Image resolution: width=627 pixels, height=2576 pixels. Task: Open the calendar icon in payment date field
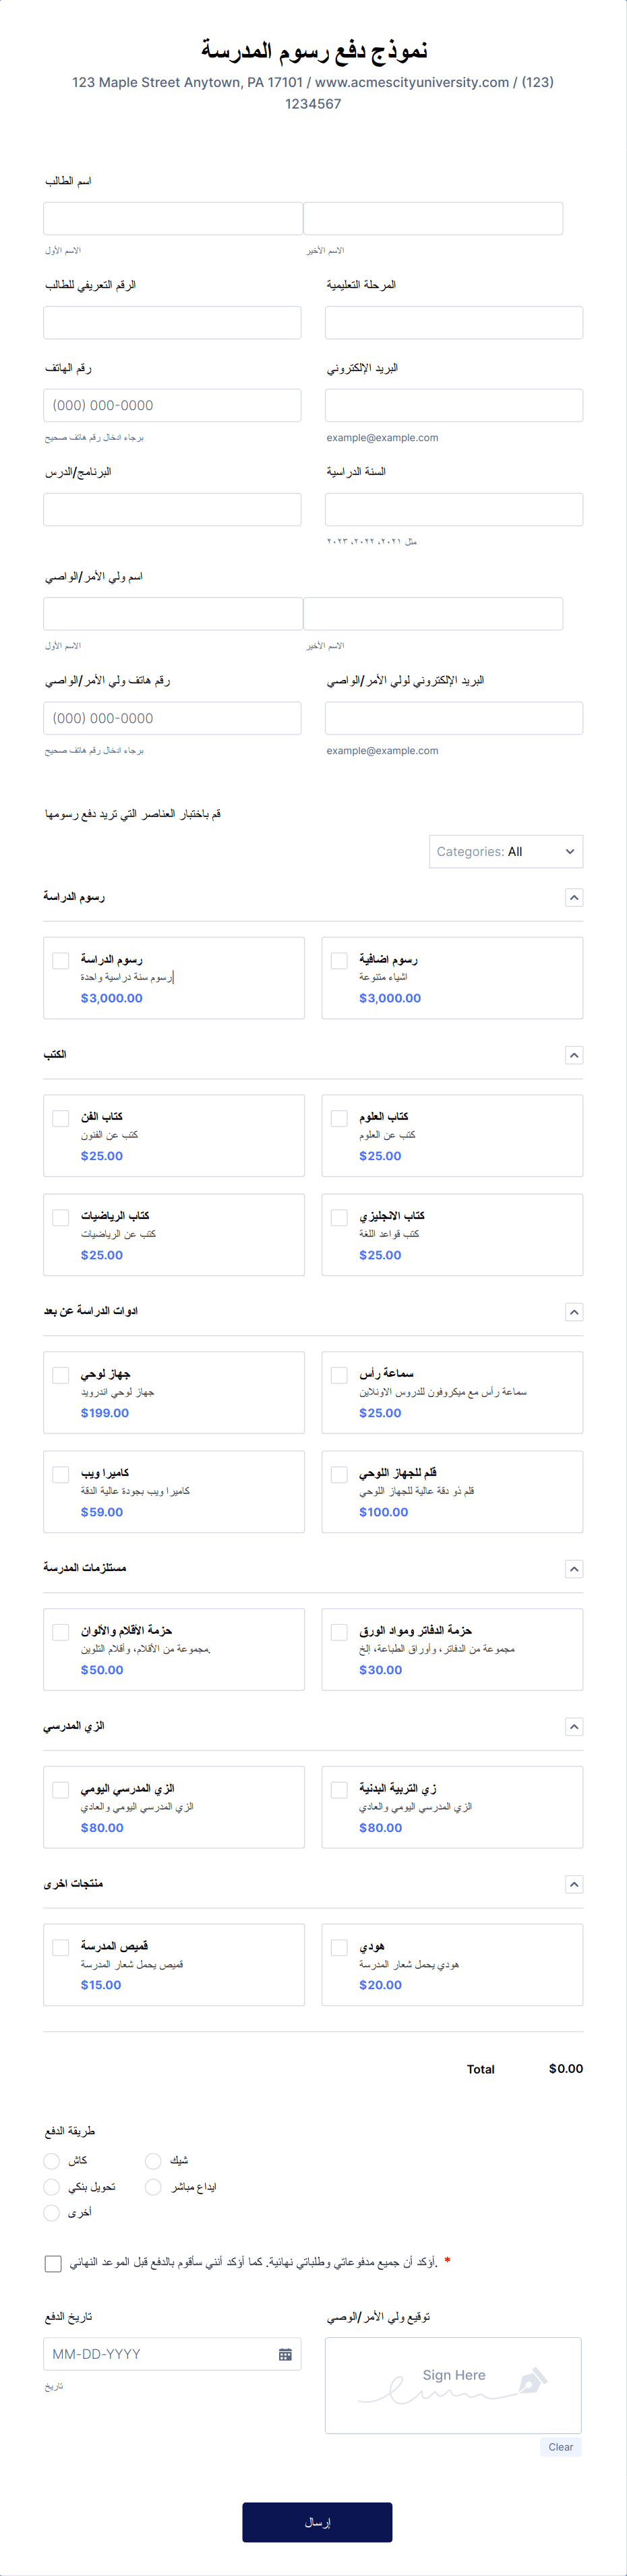click(x=285, y=2354)
